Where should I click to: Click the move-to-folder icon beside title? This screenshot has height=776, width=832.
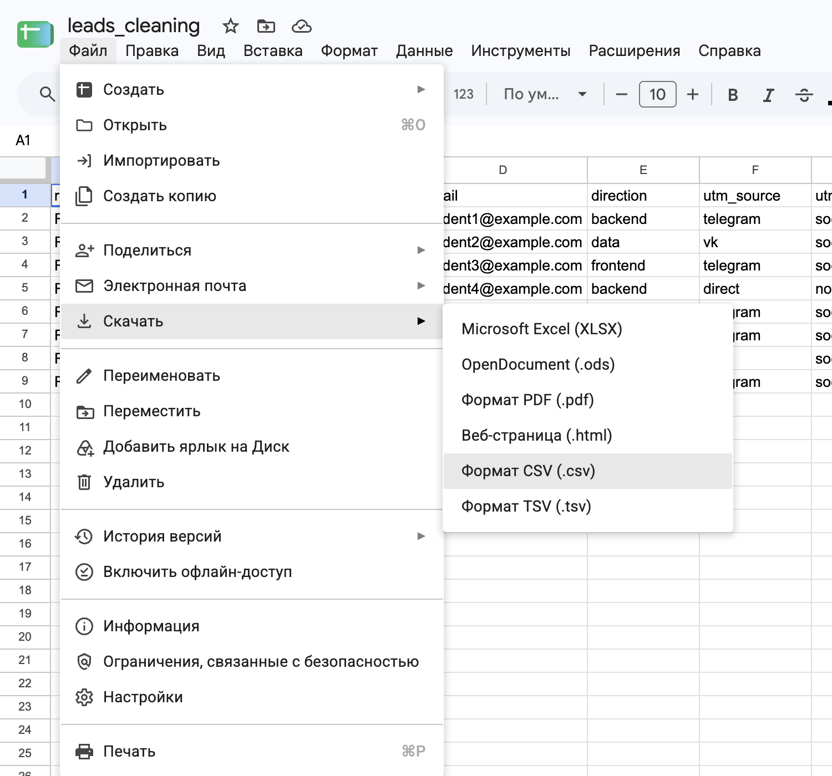[266, 26]
